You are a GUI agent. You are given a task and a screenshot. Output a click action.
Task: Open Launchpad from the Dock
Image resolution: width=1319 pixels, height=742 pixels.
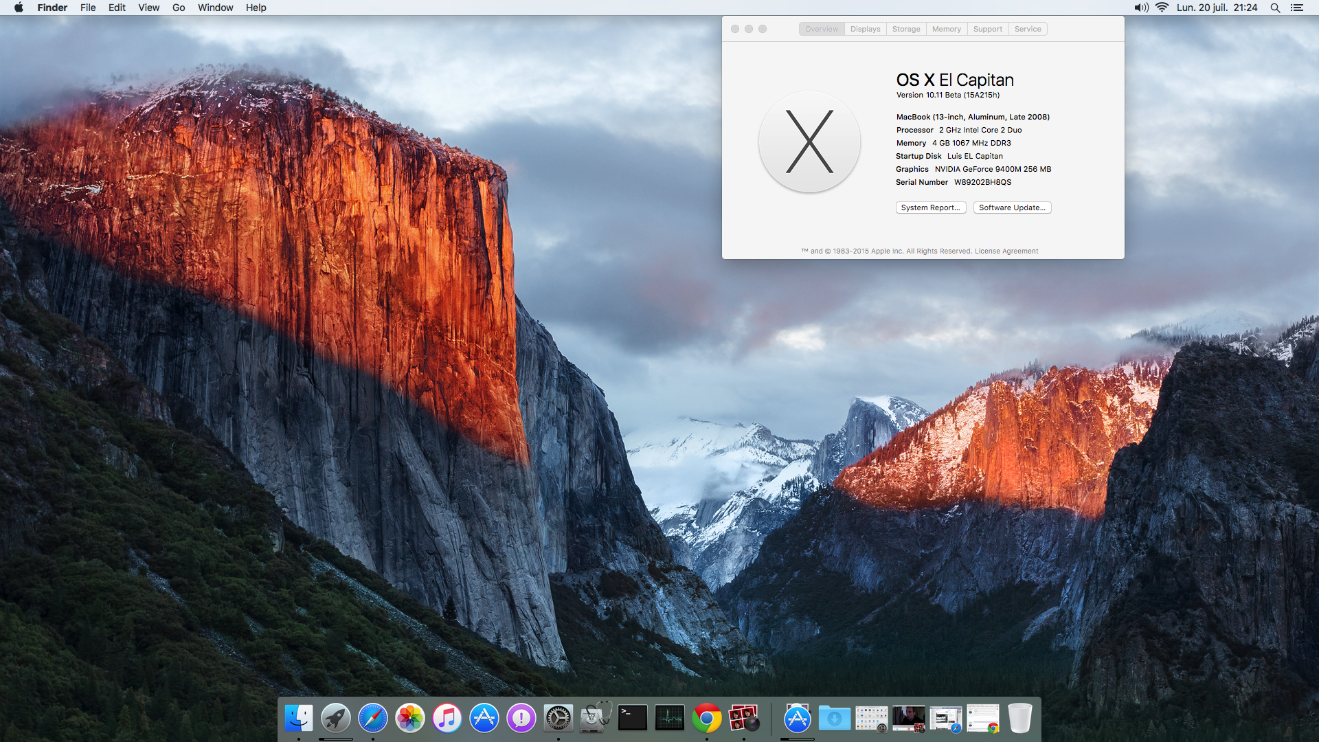point(335,719)
